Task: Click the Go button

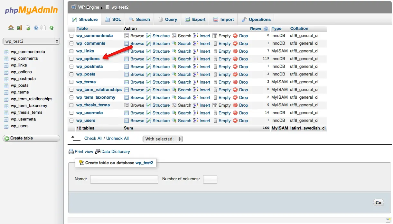Action: (378, 202)
